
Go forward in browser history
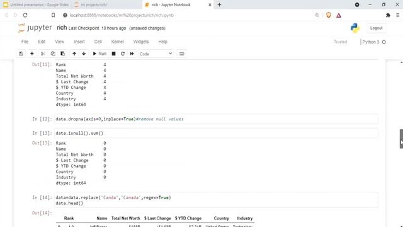coord(16,15)
